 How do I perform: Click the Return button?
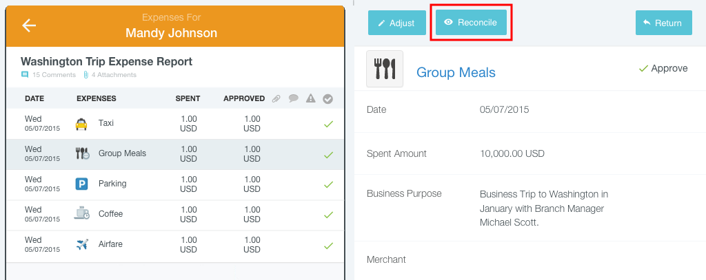pos(664,23)
